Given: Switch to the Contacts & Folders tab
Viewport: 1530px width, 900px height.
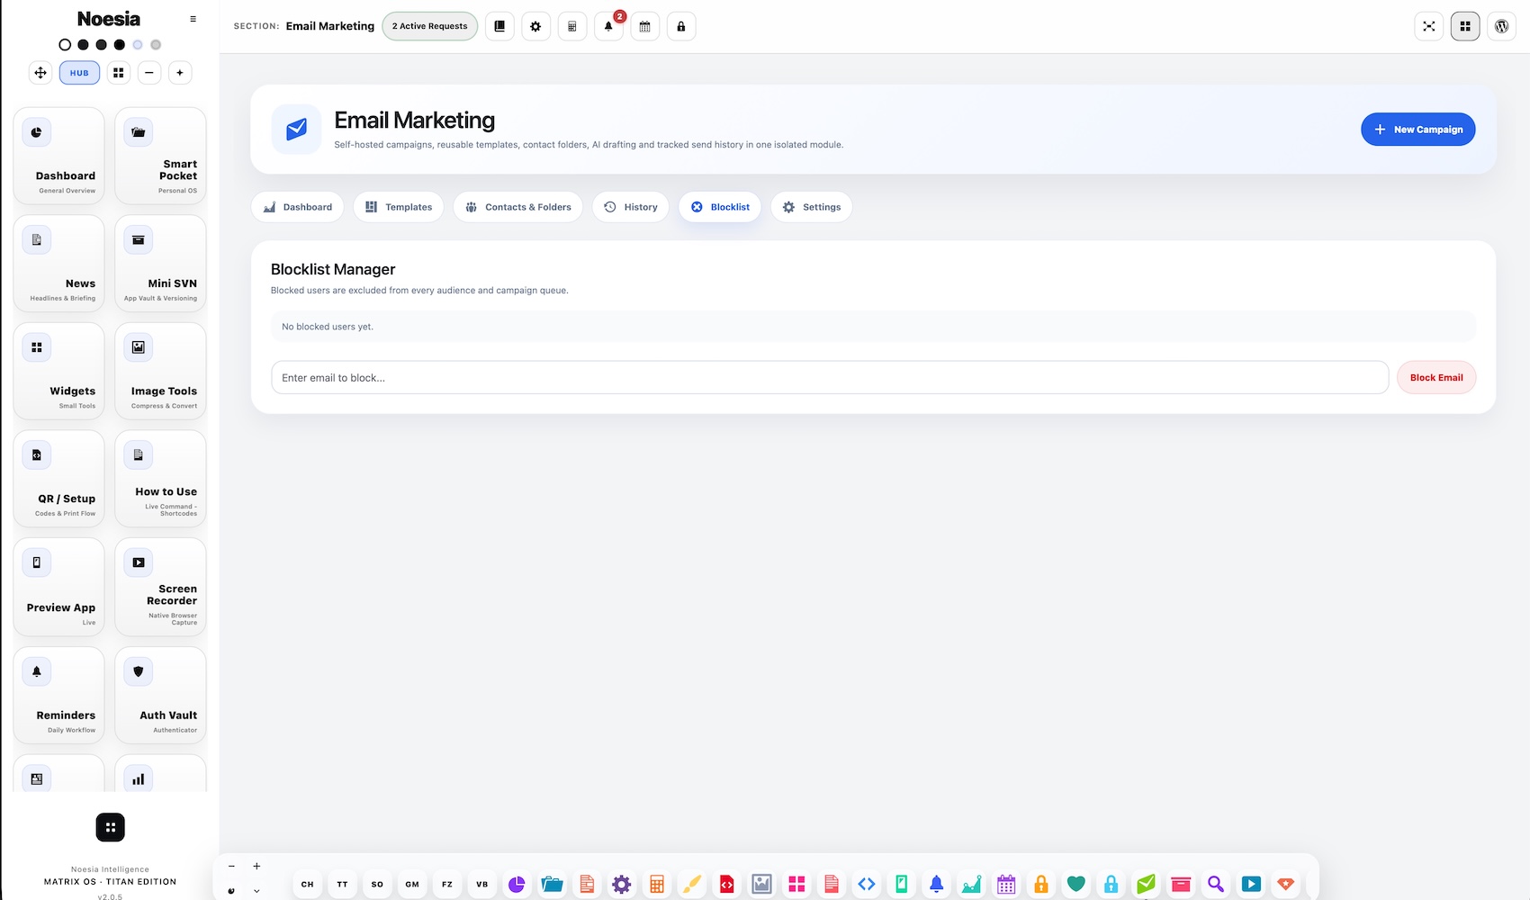Looking at the screenshot, I should [518, 207].
